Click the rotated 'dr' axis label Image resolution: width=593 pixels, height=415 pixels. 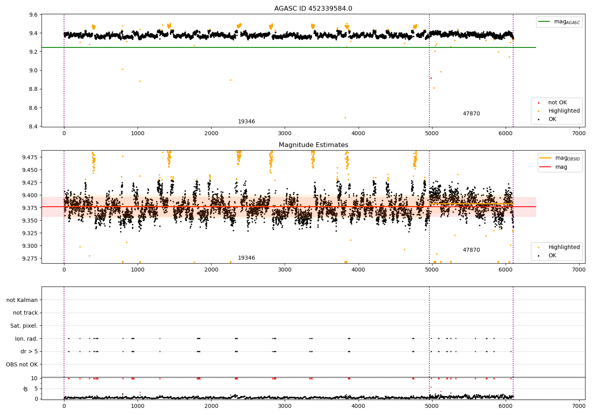coord(26,389)
